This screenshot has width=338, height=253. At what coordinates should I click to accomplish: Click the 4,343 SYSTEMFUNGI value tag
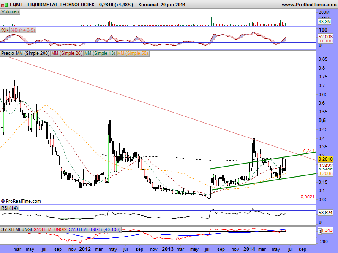(327, 231)
